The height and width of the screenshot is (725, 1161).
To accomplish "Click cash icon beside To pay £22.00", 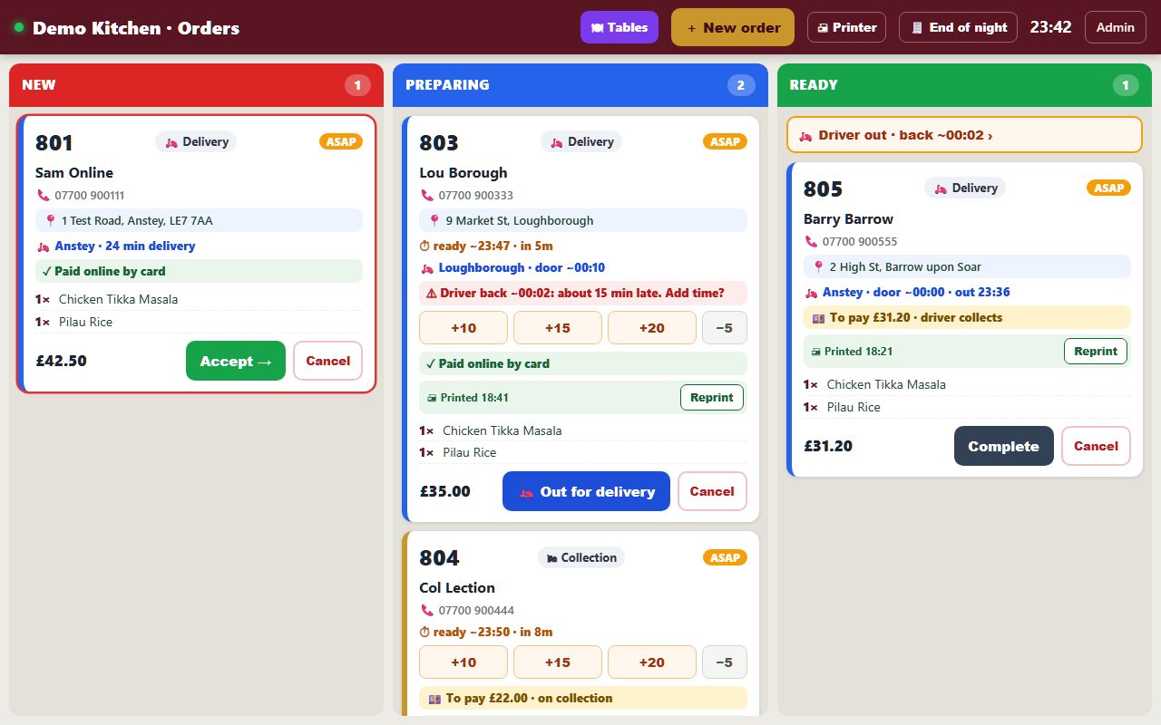I will click(434, 698).
